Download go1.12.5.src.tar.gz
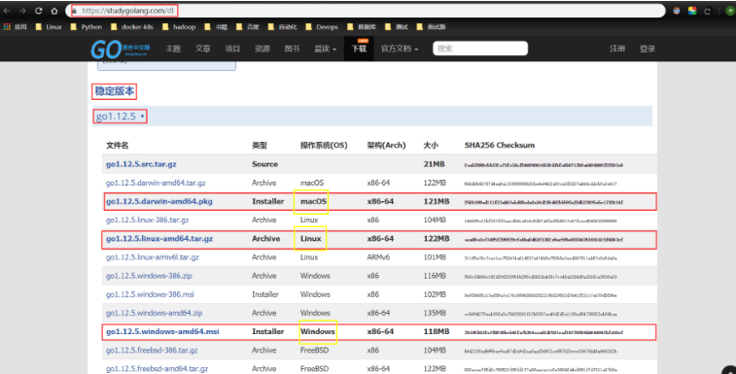 click(x=141, y=164)
